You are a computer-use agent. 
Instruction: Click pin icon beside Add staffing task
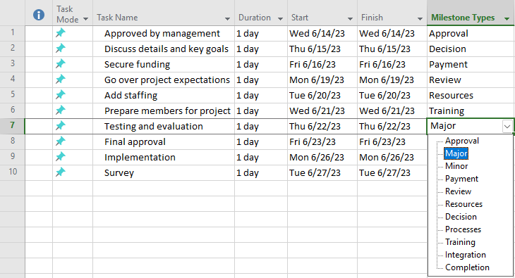tap(61, 95)
